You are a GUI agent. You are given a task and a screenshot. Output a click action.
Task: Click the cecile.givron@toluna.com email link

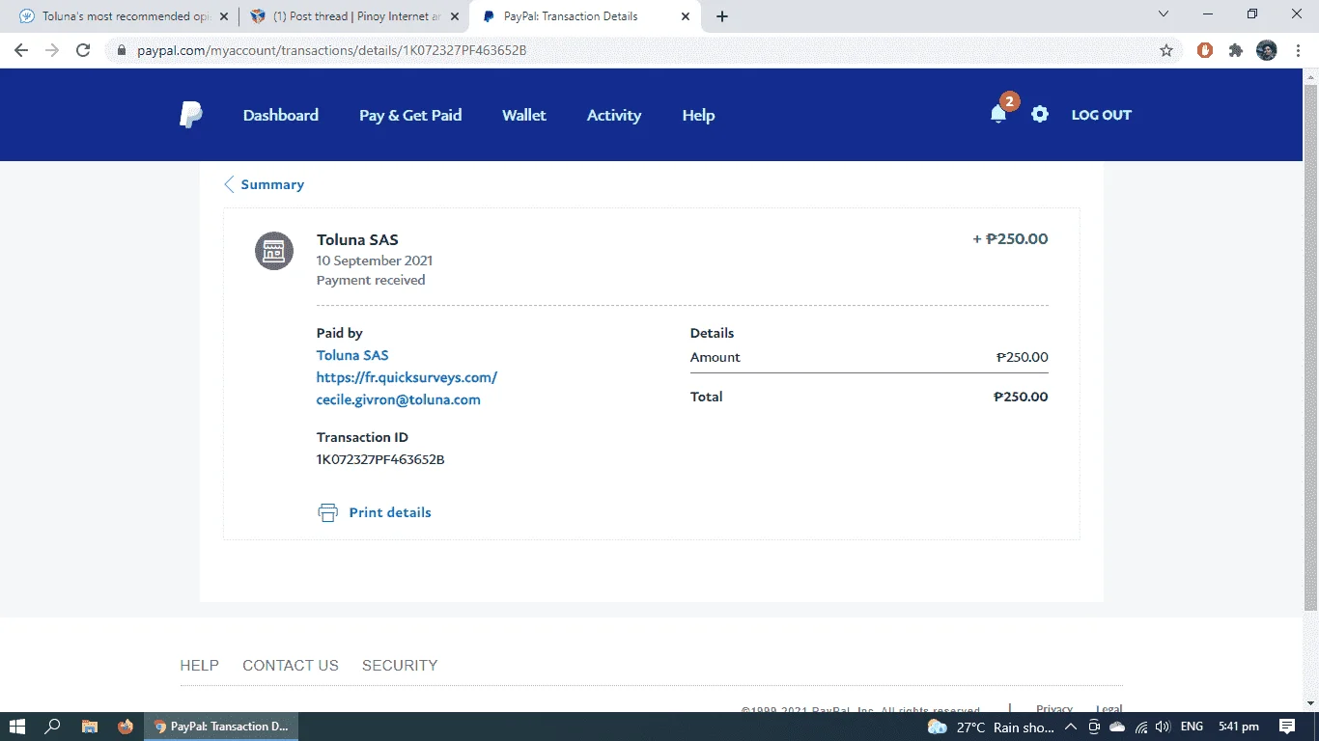point(398,399)
